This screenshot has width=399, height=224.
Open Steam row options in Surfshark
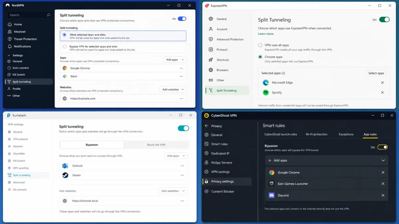(182, 175)
